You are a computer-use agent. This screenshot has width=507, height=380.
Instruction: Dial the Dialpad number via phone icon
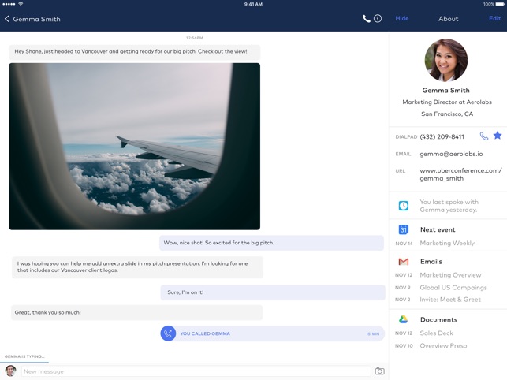483,136
